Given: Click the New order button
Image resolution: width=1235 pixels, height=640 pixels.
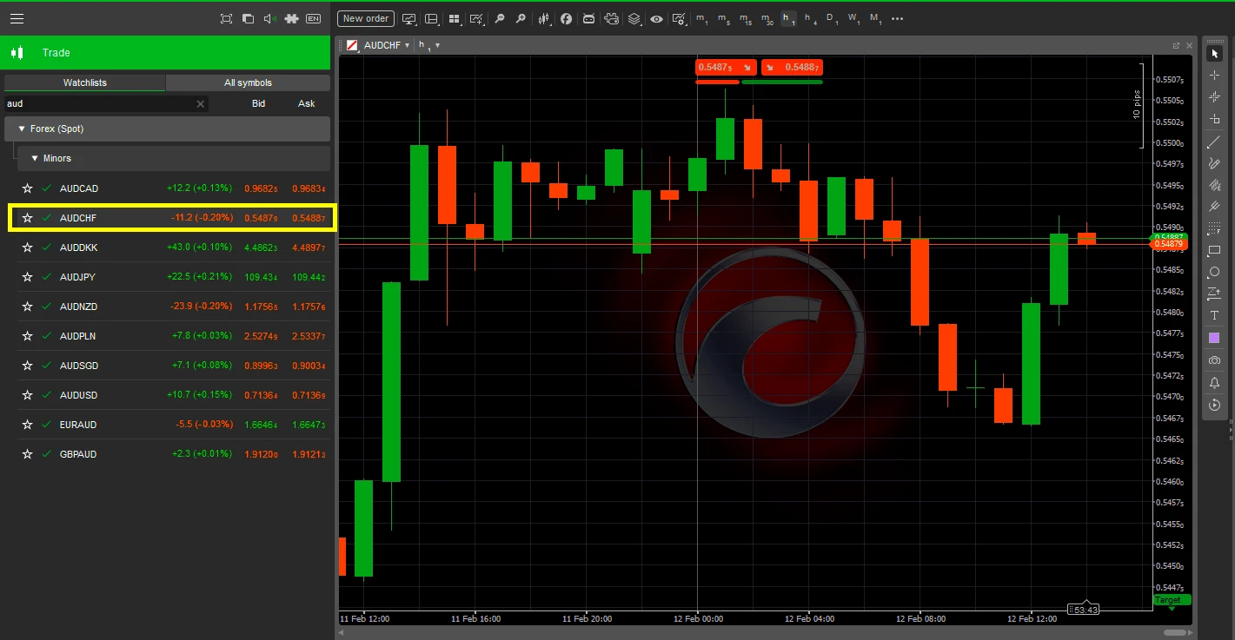Looking at the screenshot, I should 365,18.
